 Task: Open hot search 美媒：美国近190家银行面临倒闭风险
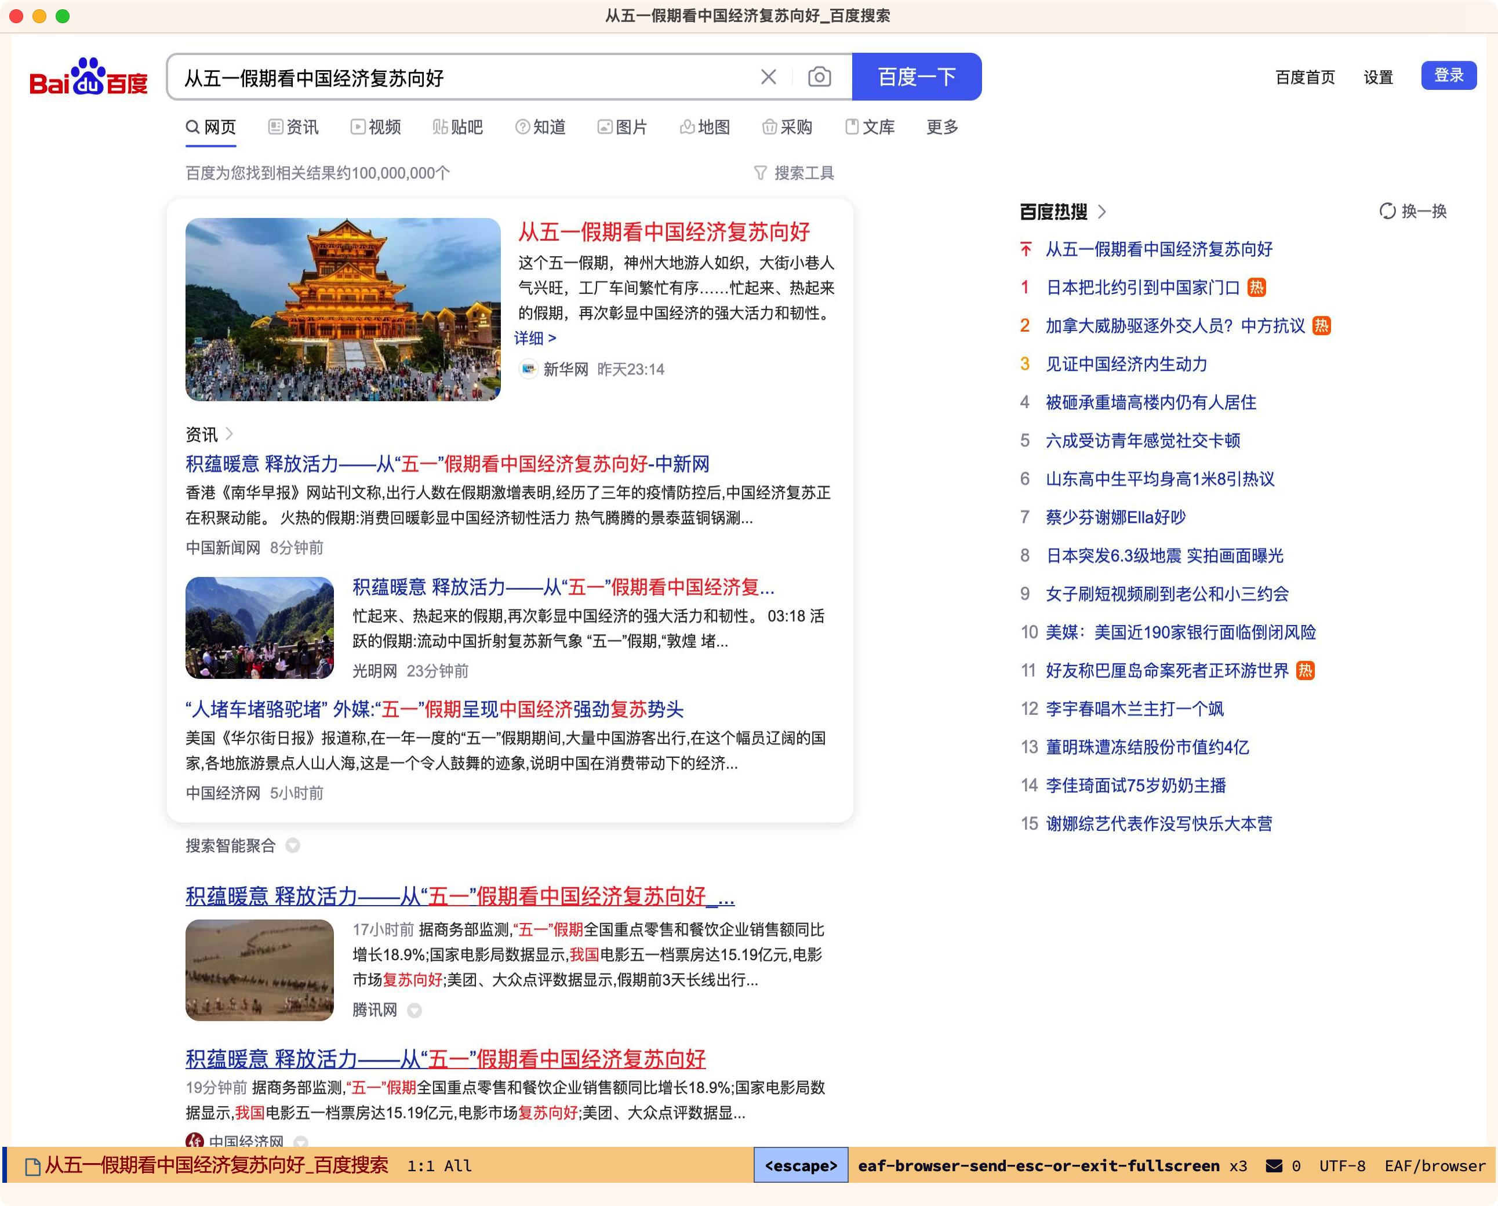tap(1181, 632)
